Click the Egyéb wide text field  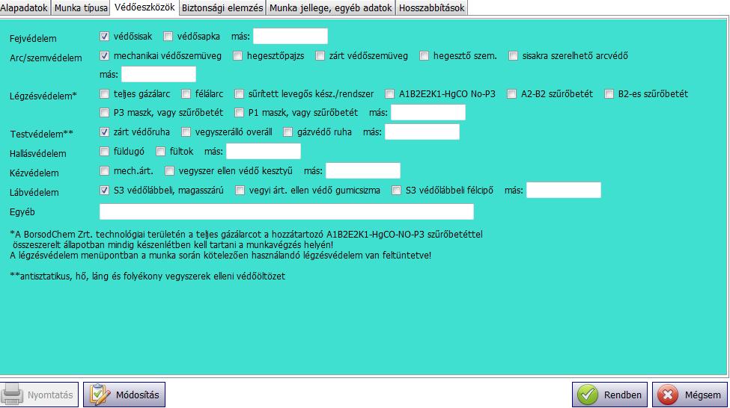[287, 212]
